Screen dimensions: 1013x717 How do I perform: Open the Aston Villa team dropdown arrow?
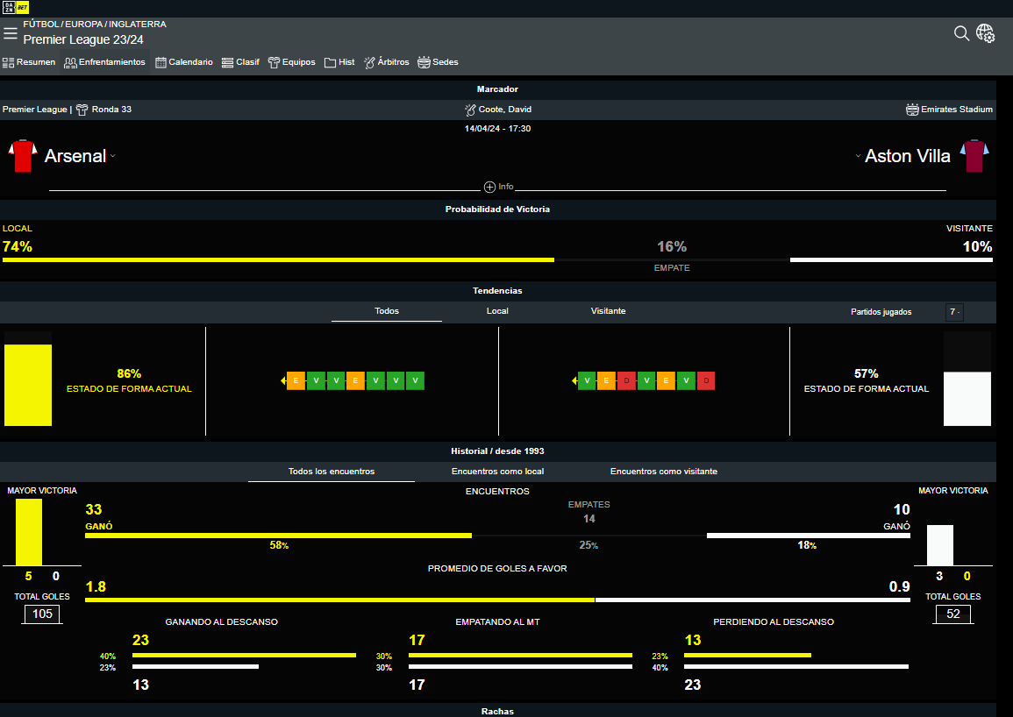(858, 157)
